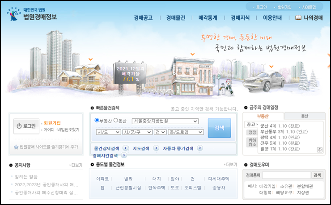The image size is (331, 205).
Task: Open the 매각통계 menu
Action: coord(208,18)
